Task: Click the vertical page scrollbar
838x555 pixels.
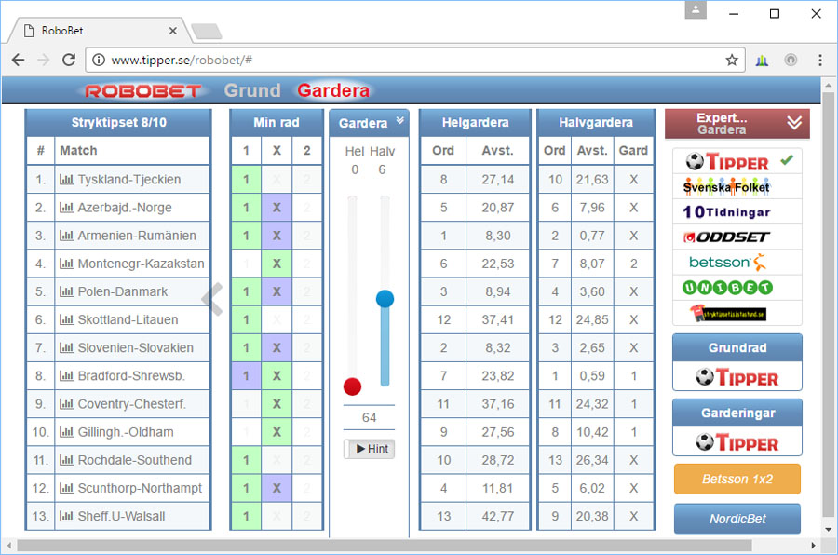Action: click(x=829, y=305)
